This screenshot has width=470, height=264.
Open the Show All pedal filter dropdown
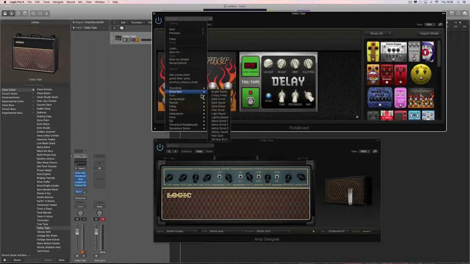377,33
